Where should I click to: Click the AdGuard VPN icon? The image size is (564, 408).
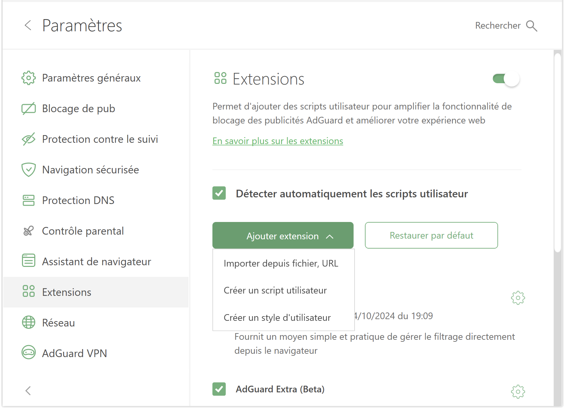pyautogui.click(x=29, y=352)
